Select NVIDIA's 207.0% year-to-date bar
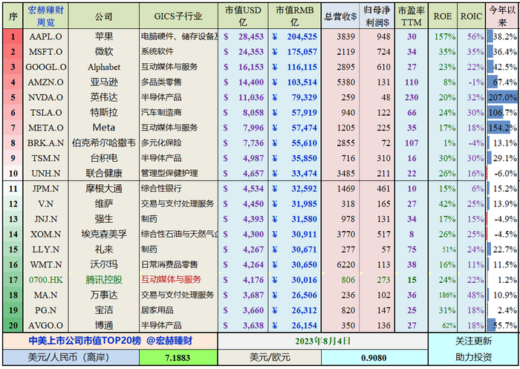520x369 pixels. [502, 97]
